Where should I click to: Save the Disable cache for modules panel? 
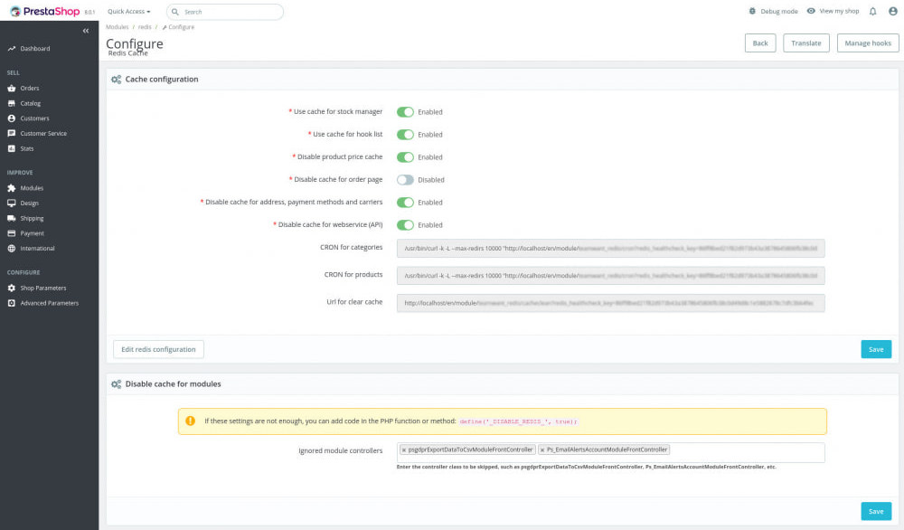tap(876, 512)
